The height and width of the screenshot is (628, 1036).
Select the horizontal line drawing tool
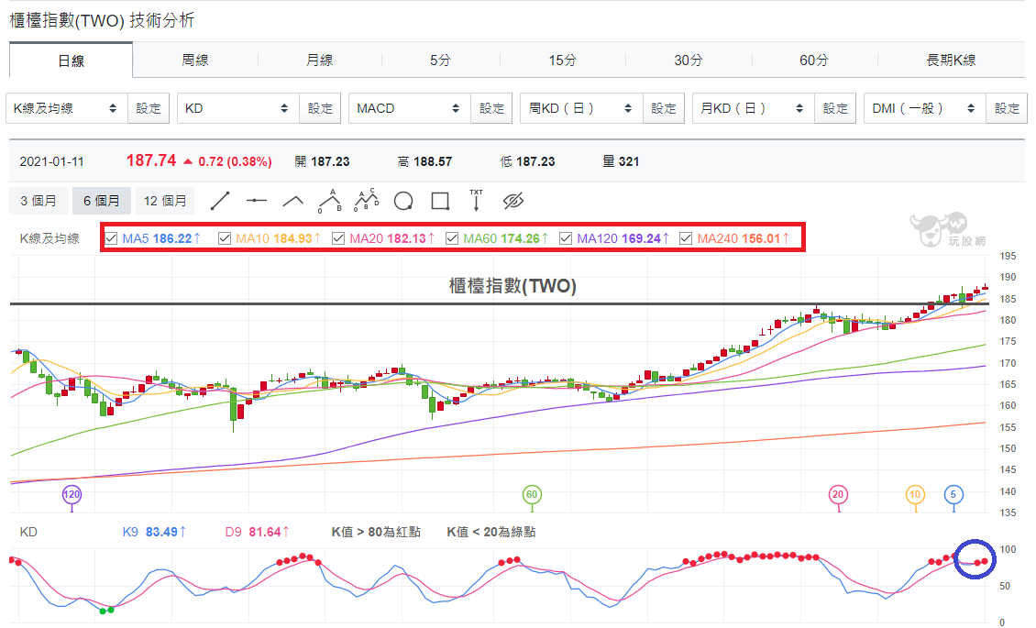pyautogui.click(x=257, y=201)
